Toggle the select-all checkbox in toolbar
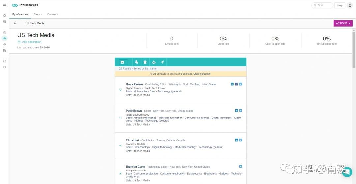The height and width of the screenshot is (184, 356). pos(122,62)
